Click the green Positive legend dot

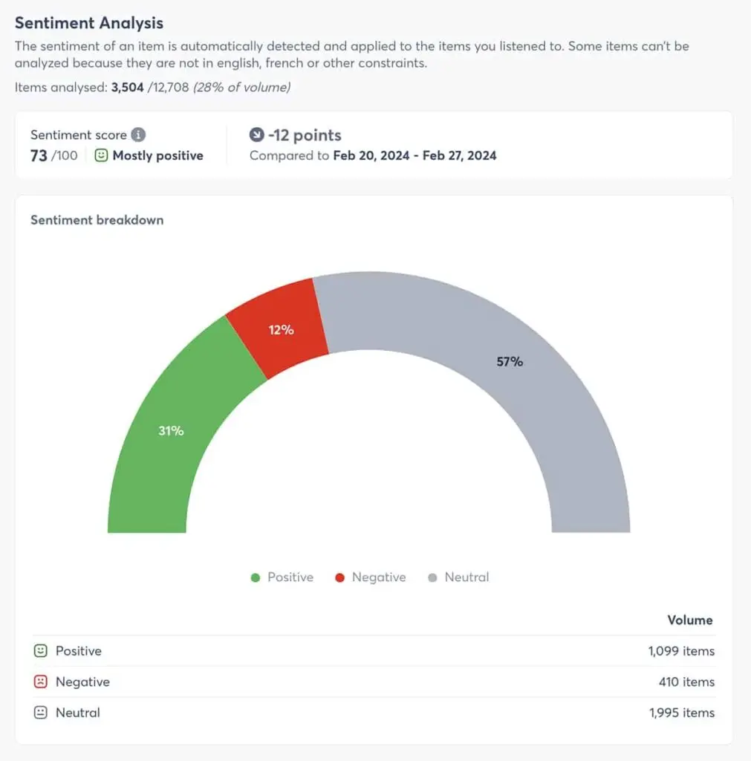pos(256,577)
